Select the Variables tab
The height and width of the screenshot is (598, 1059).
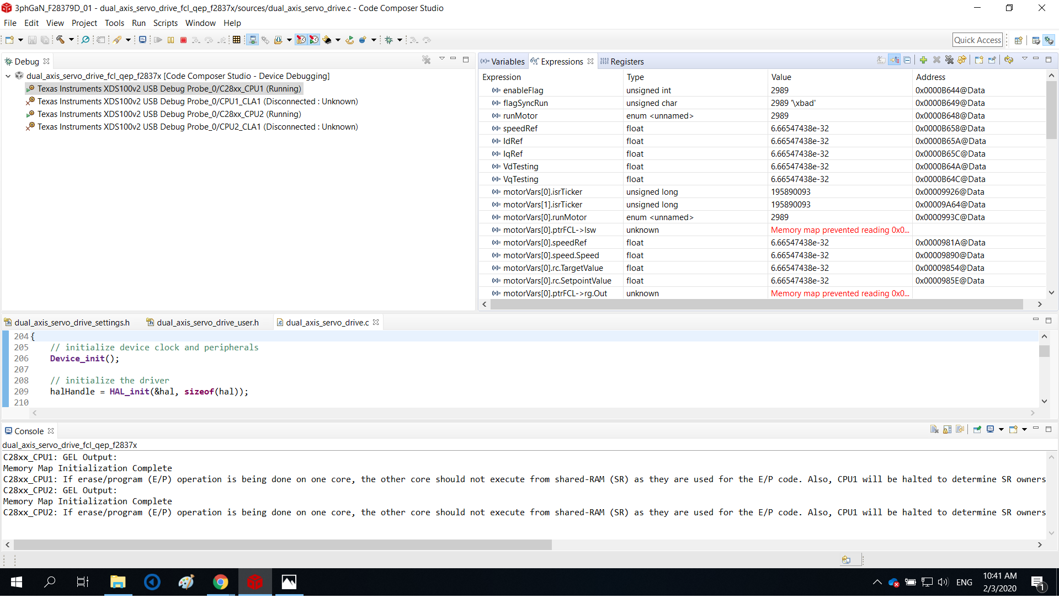[x=508, y=61]
